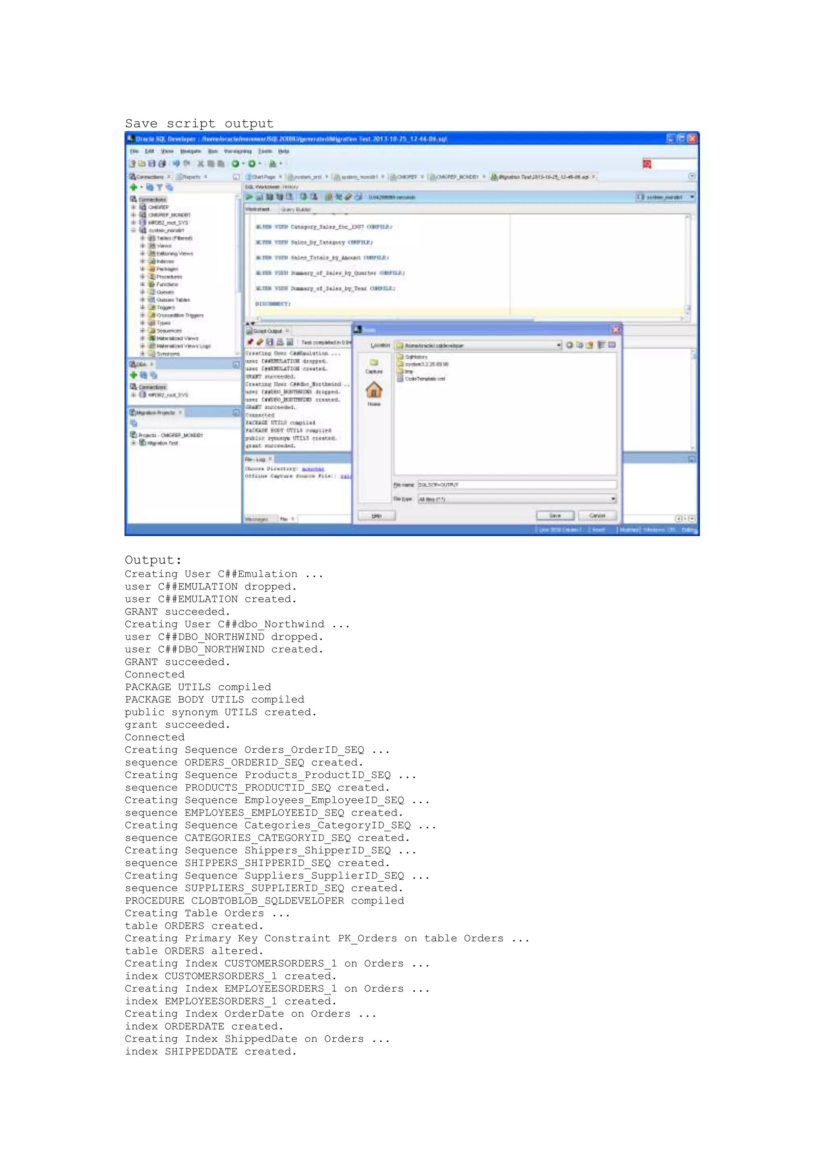Click the New file toolbar icon
This screenshot has height=1167, width=825.
133,164
